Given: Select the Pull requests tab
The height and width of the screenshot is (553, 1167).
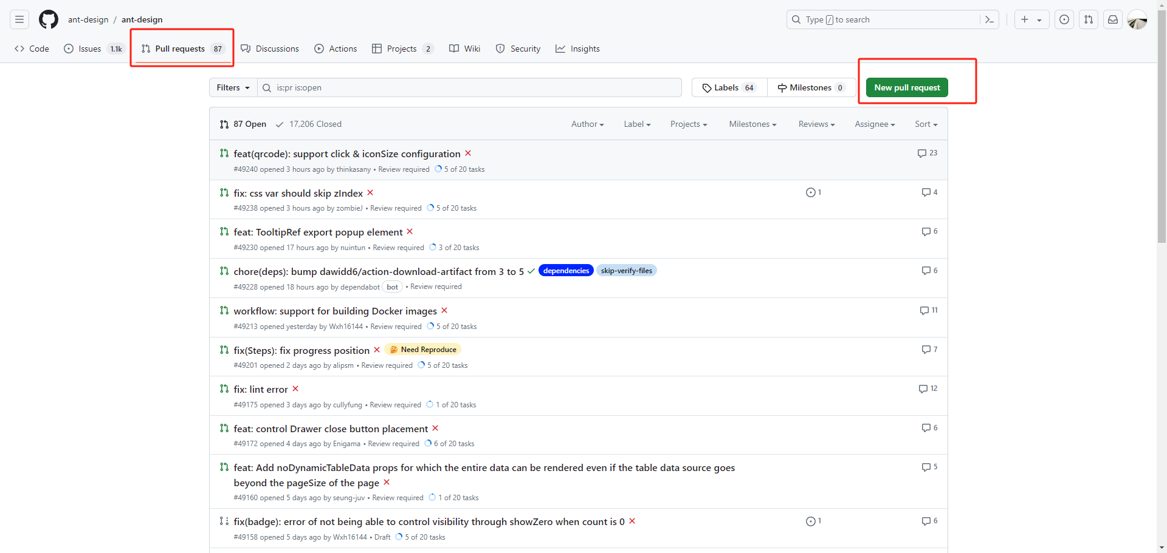Looking at the screenshot, I should pyautogui.click(x=182, y=49).
